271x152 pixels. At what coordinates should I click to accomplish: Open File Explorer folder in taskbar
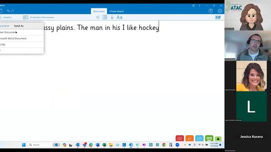[111, 145]
